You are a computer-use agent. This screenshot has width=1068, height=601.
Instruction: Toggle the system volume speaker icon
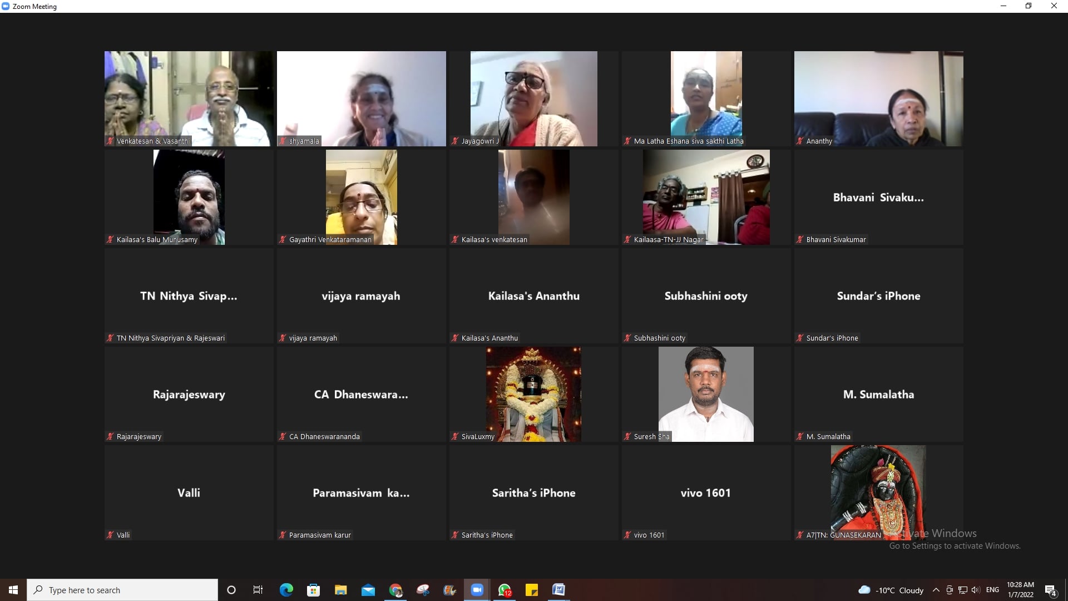point(976,590)
